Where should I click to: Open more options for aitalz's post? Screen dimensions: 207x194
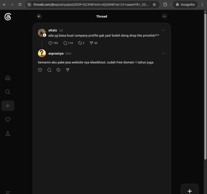163,30
